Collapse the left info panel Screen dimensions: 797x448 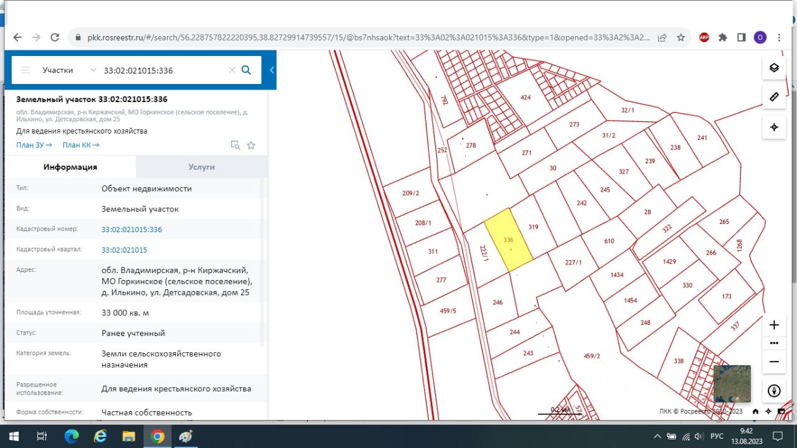pyautogui.click(x=272, y=70)
